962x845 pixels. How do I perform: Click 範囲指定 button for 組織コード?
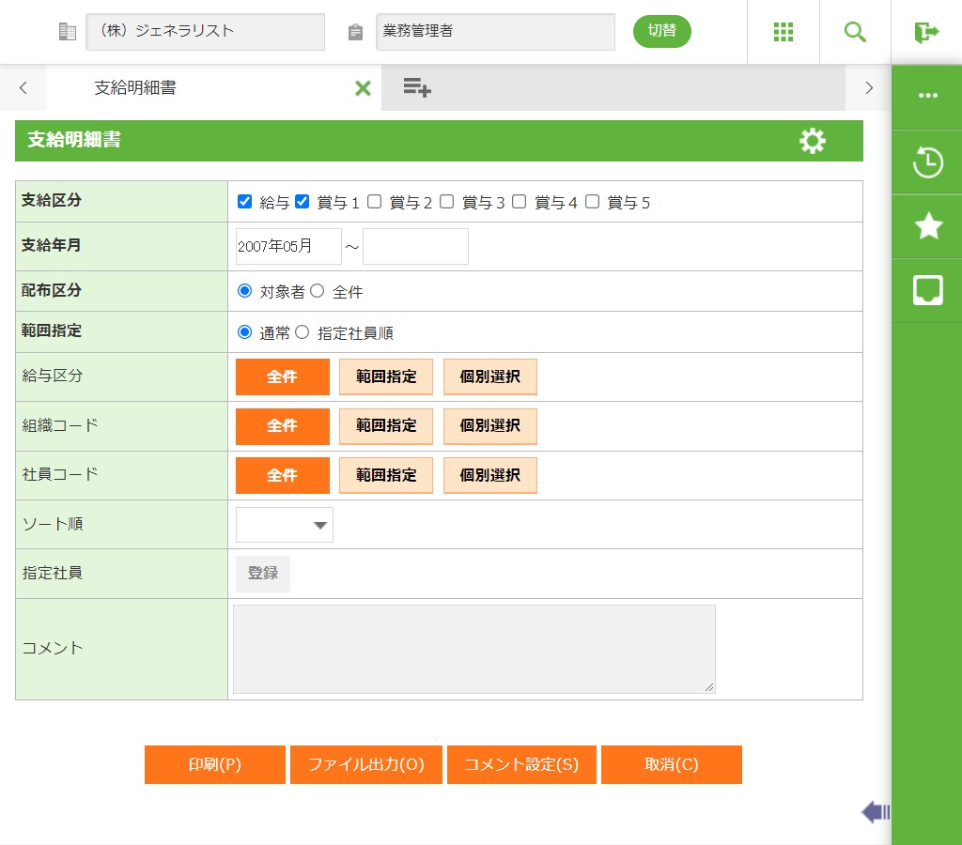click(x=385, y=426)
